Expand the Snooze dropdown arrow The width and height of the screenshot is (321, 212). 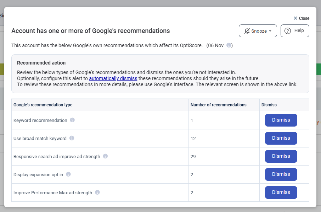pyautogui.click(x=270, y=31)
